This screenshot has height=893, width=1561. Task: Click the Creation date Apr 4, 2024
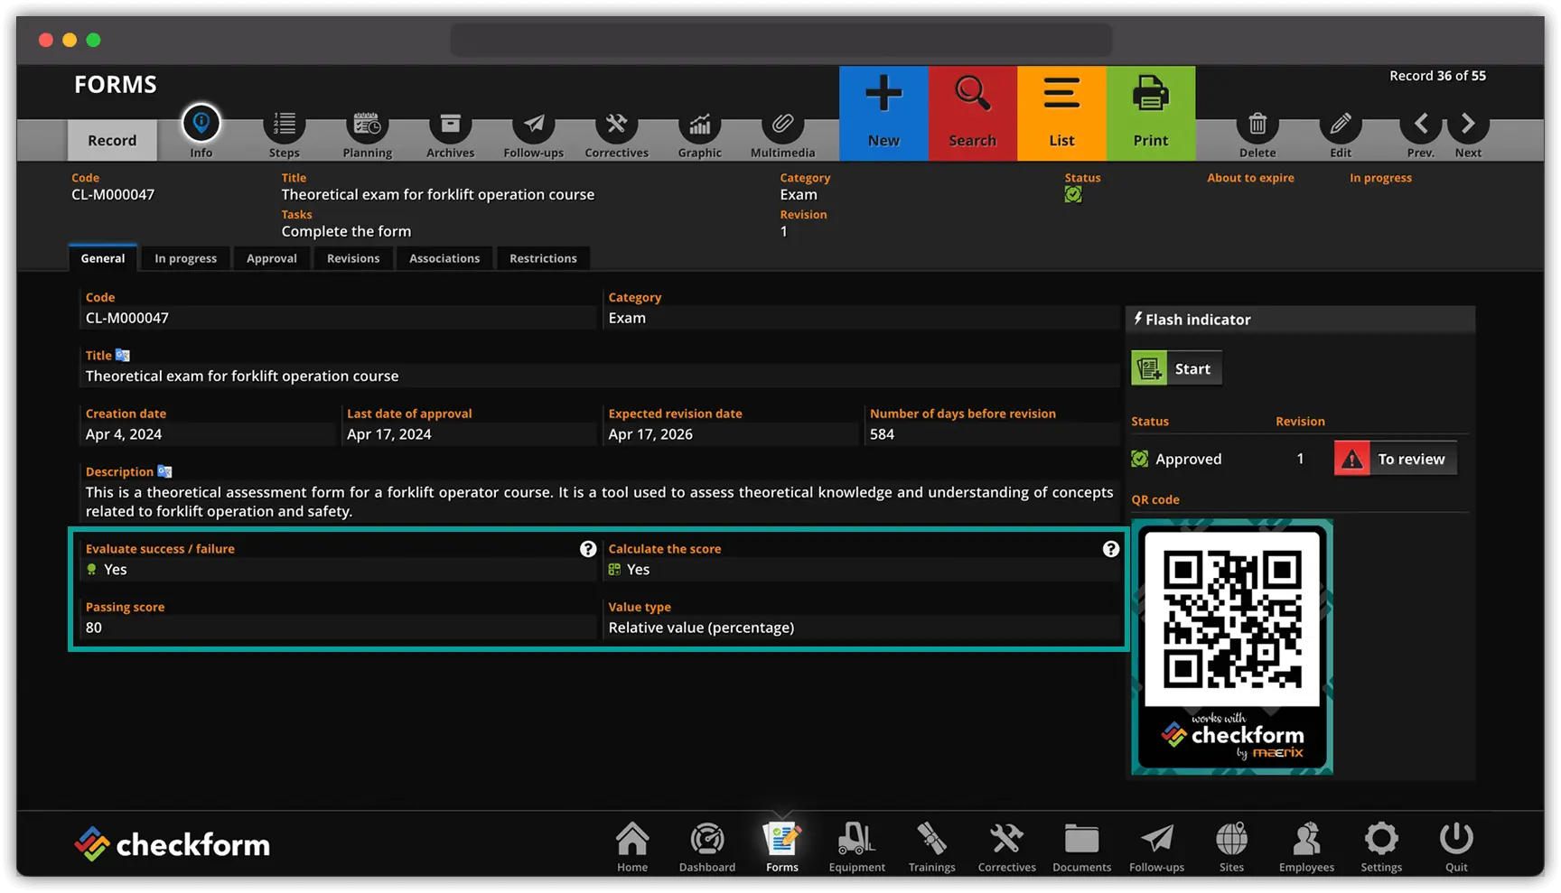208,434
